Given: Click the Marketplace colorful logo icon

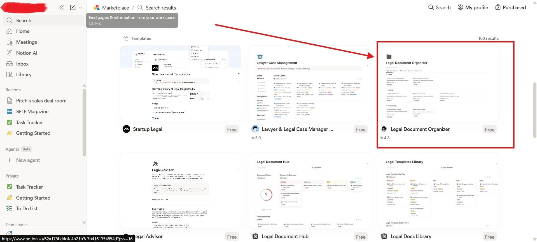Looking at the screenshot, I should [x=97, y=8].
